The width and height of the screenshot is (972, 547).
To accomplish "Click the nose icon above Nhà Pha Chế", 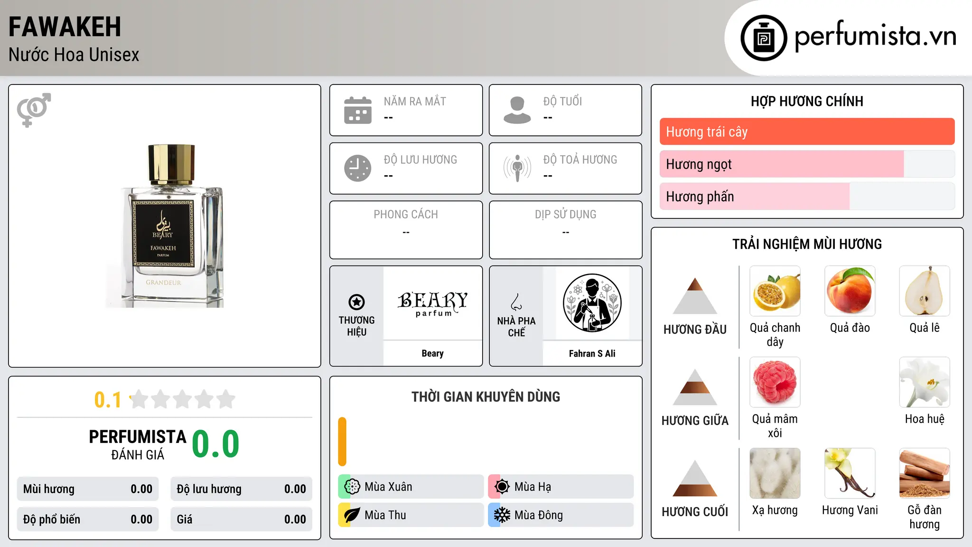I will click(x=516, y=302).
